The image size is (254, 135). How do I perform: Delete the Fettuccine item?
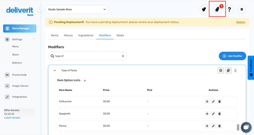(219, 102)
